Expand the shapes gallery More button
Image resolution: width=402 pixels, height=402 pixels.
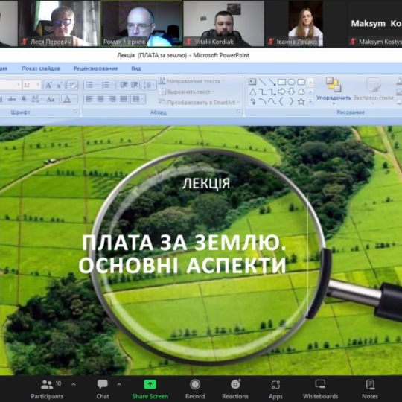[x=310, y=102]
